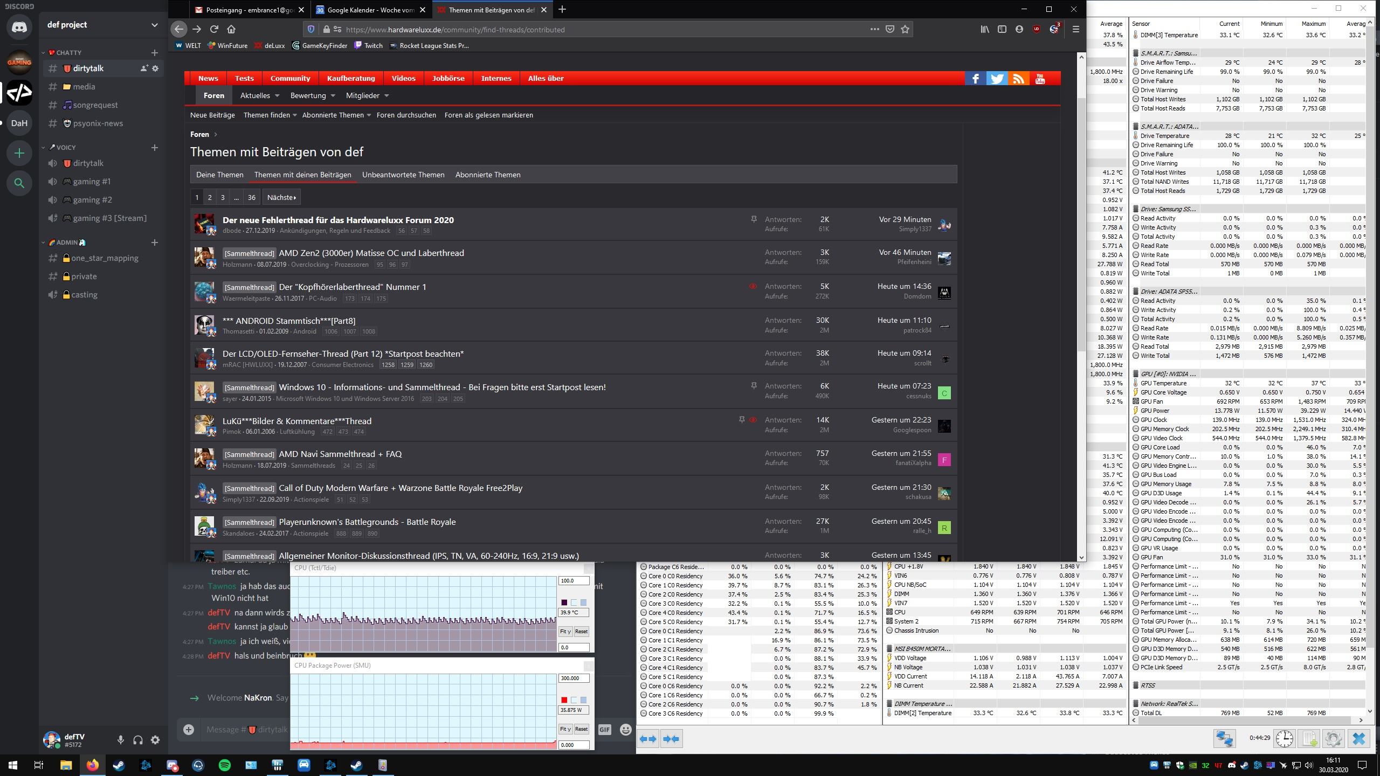Viewport: 1380px width, 776px height.
Task: Mute microphone in Discord user panel
Action: pyautogui.click(x=121, y=740)
